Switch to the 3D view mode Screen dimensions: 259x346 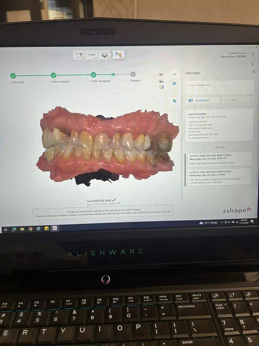(x=174, y=74)
